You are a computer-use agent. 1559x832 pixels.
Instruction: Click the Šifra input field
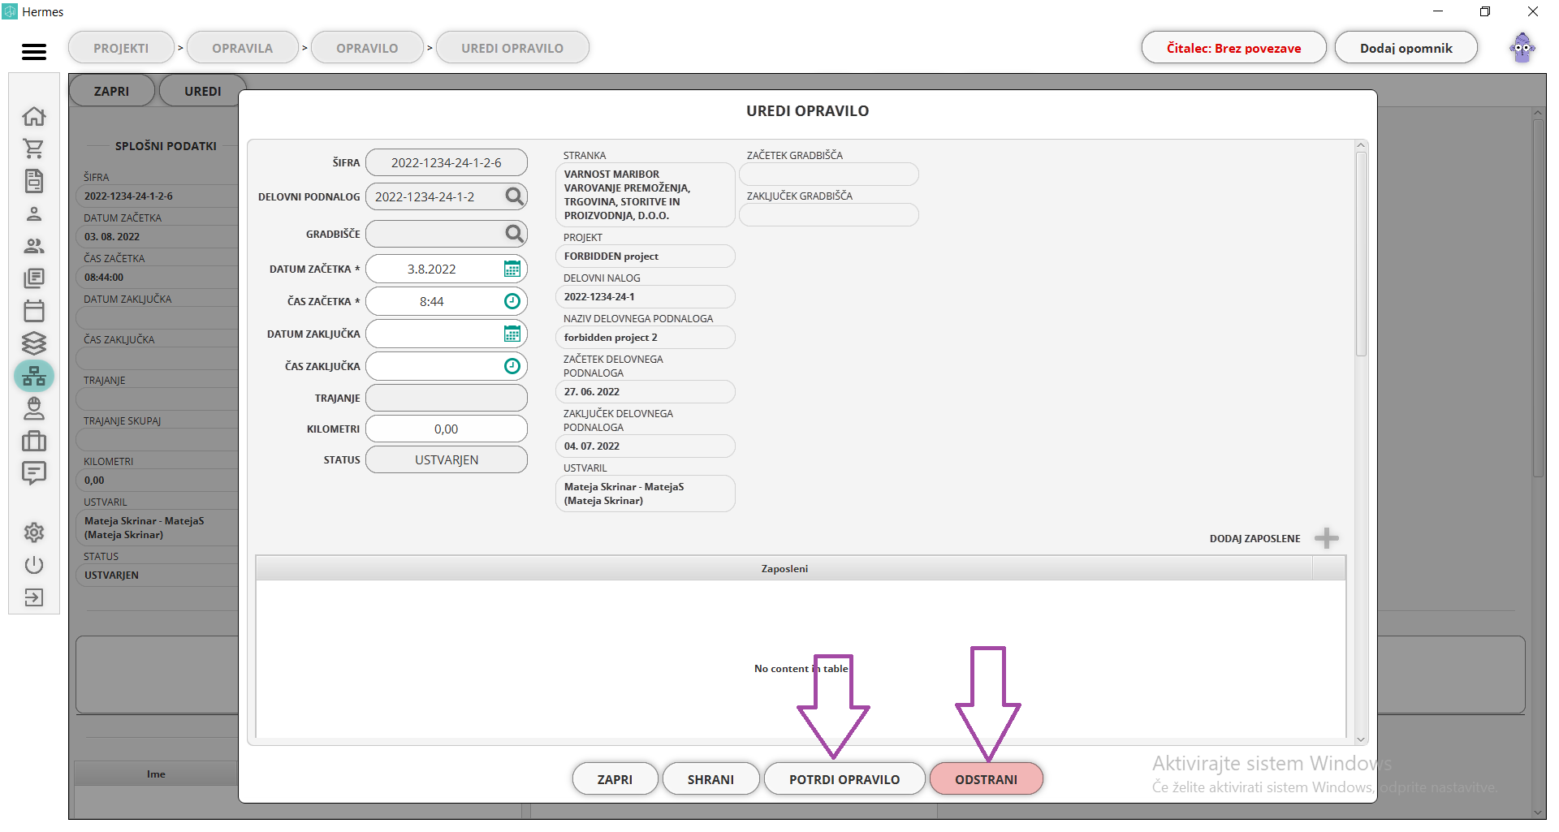pos(447,162)
